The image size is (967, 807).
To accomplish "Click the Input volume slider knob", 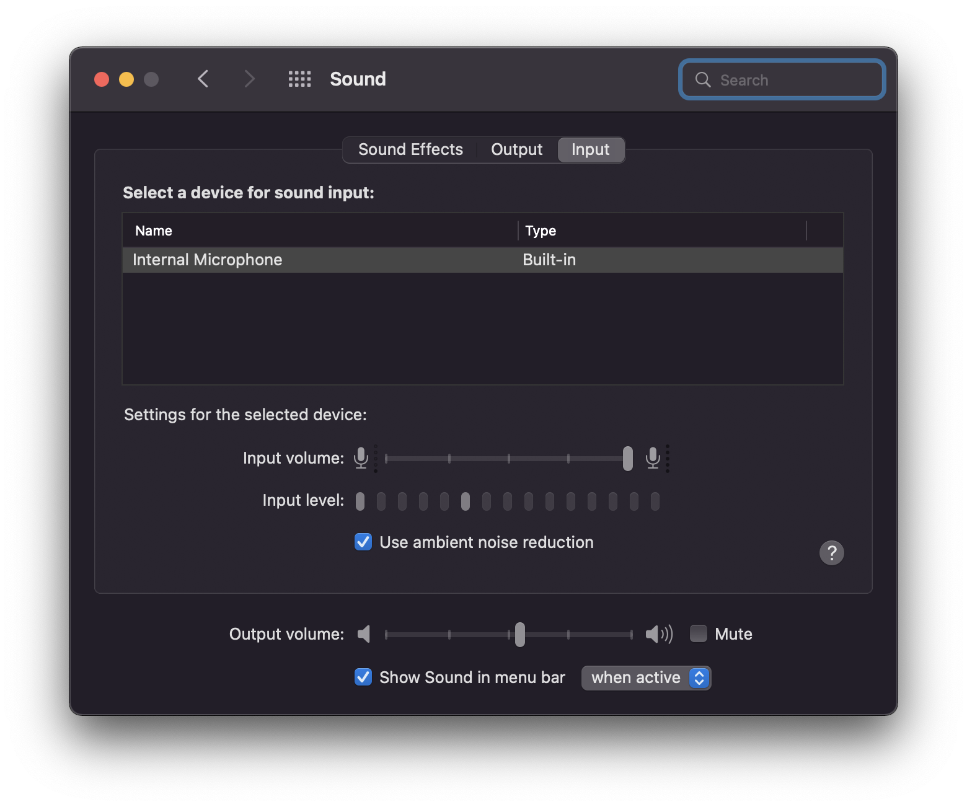I will (x=628, y=459).
